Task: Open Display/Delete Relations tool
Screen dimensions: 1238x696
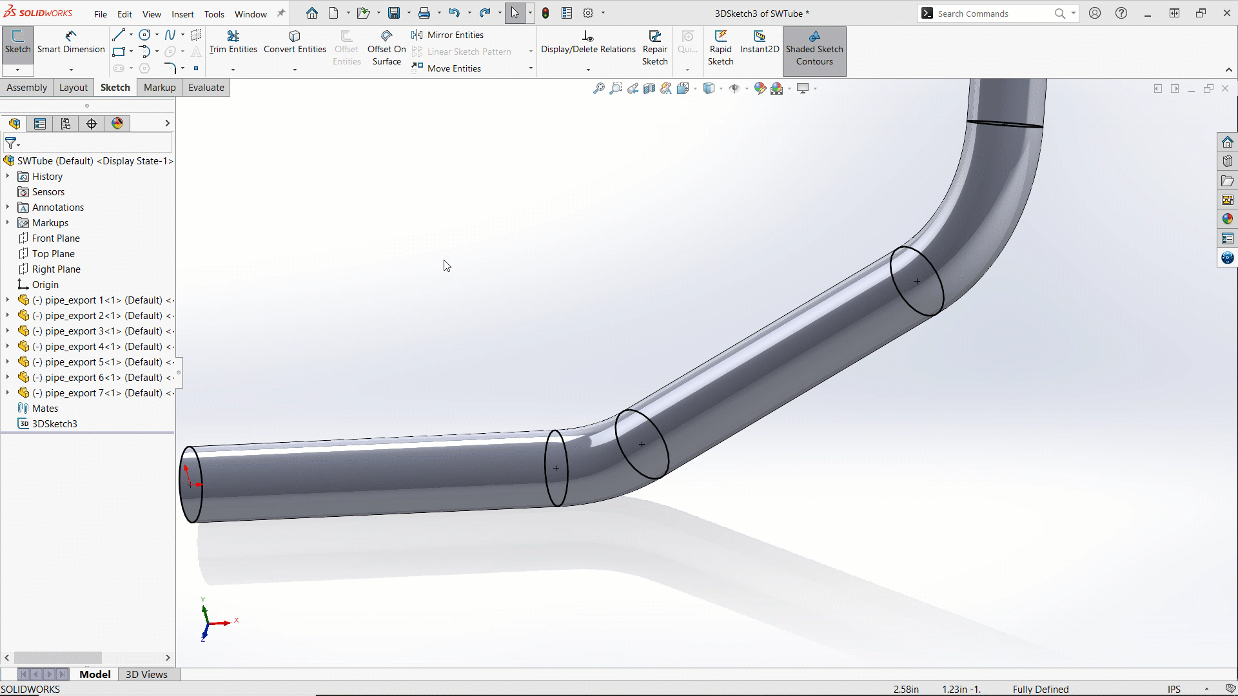Action: pos(588,43)
